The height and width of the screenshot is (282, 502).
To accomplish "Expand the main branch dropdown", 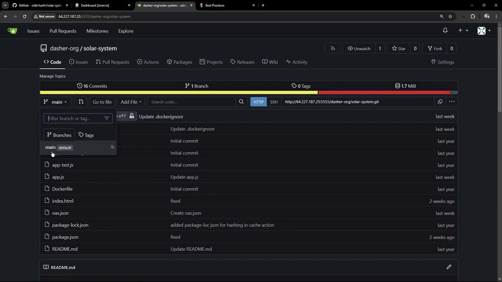I will tap(55, 102).
